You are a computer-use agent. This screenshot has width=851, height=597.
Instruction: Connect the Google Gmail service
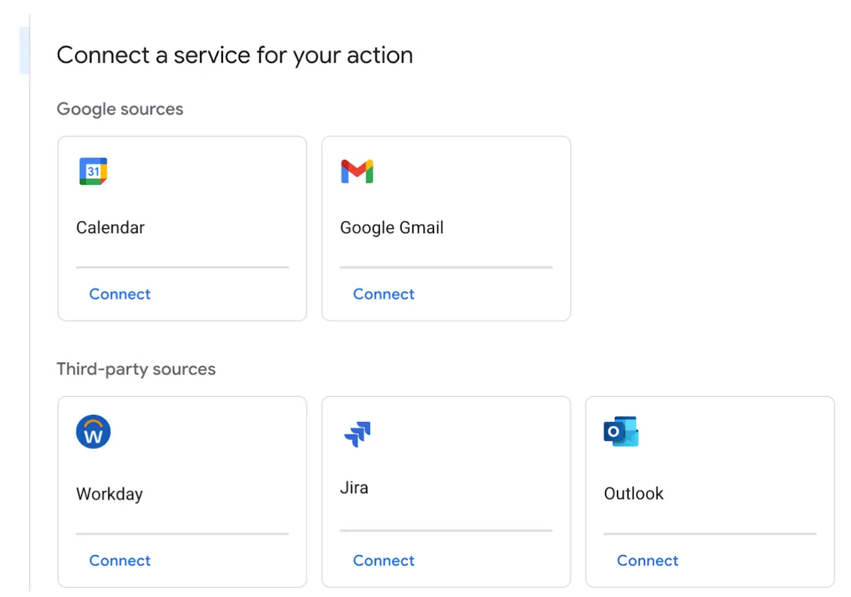(x=383, y=294)
